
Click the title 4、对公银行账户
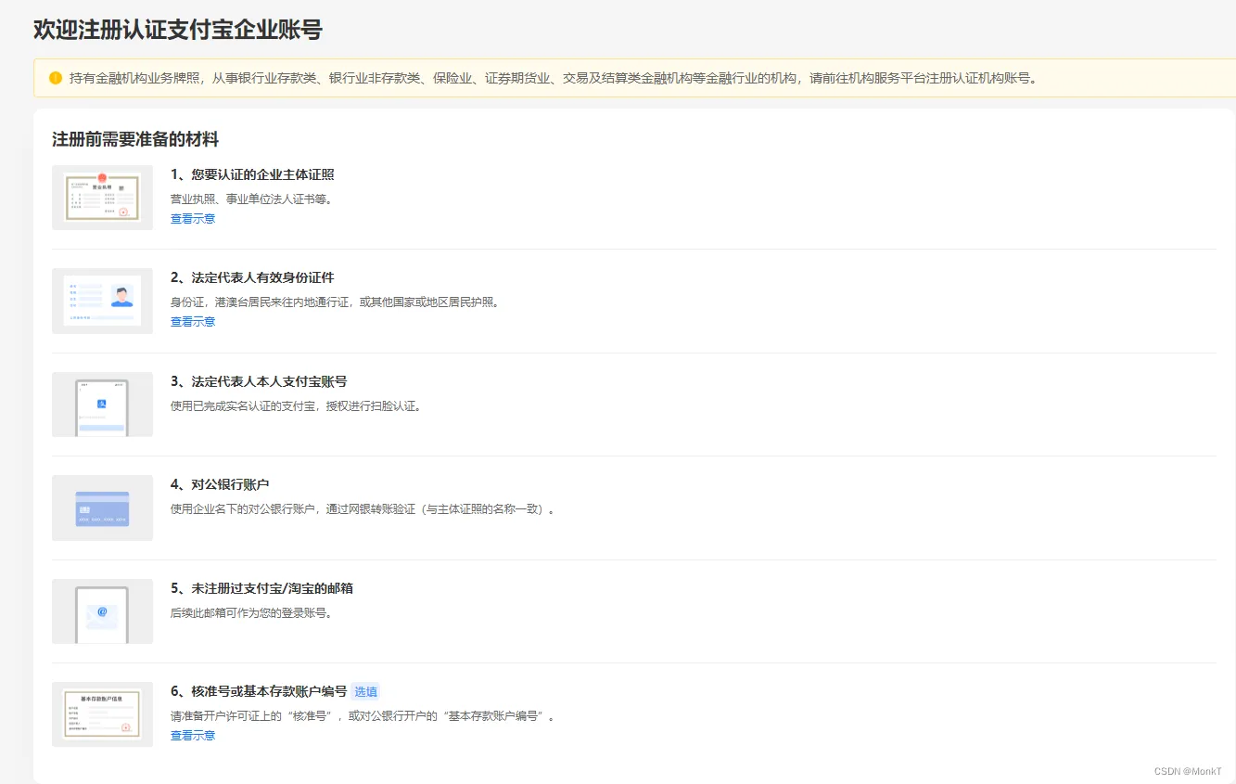coord(220,484)
